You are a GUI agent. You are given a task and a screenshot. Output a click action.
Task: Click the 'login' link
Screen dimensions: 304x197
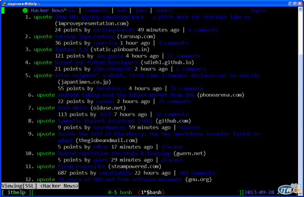258,11
